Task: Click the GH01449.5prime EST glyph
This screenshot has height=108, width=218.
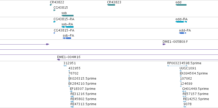Action: (x=184, y=91)
